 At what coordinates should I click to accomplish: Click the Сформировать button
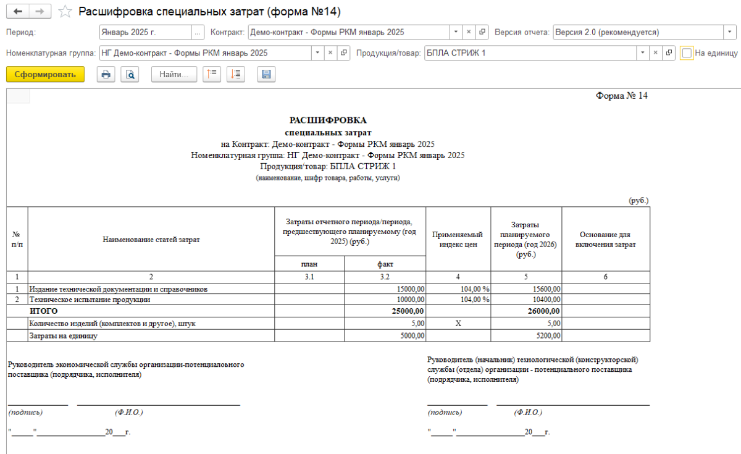pos(45,75)
